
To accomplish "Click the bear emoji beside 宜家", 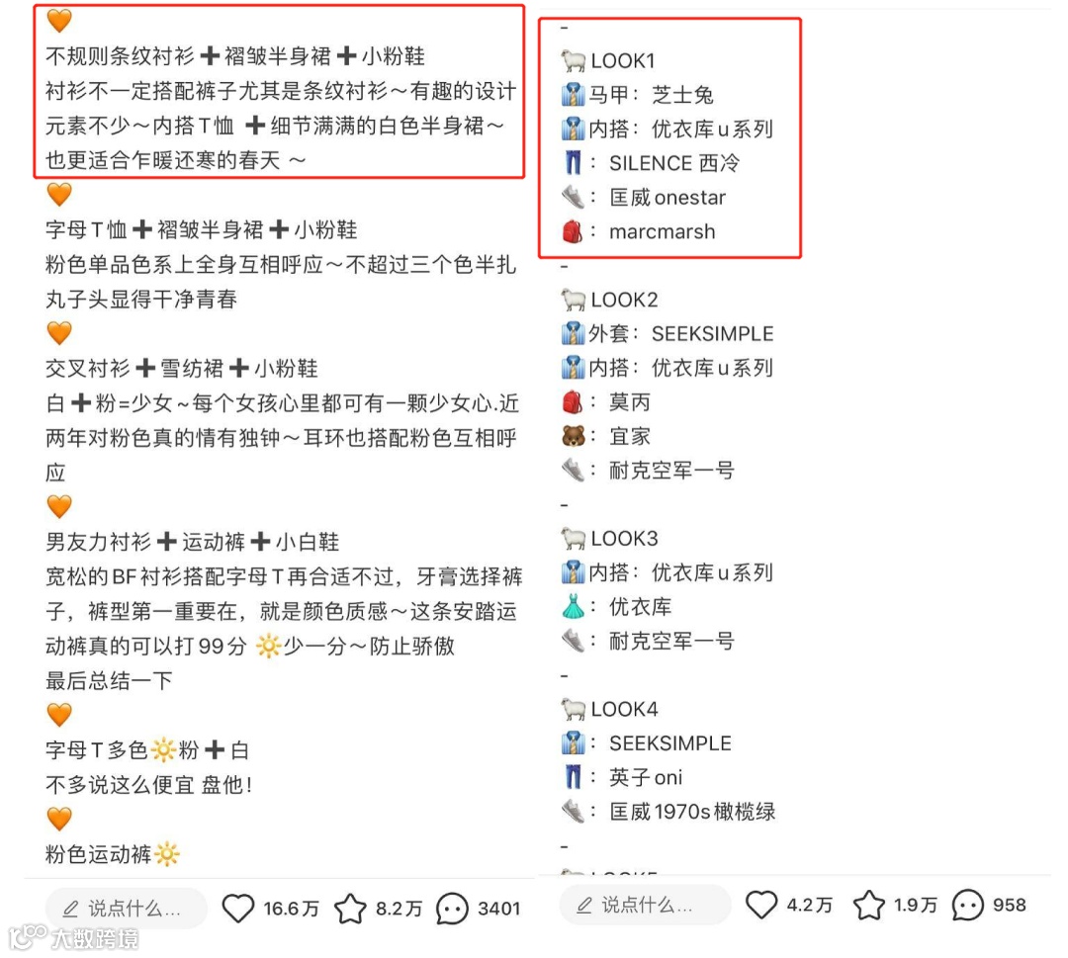I will 574,436.
